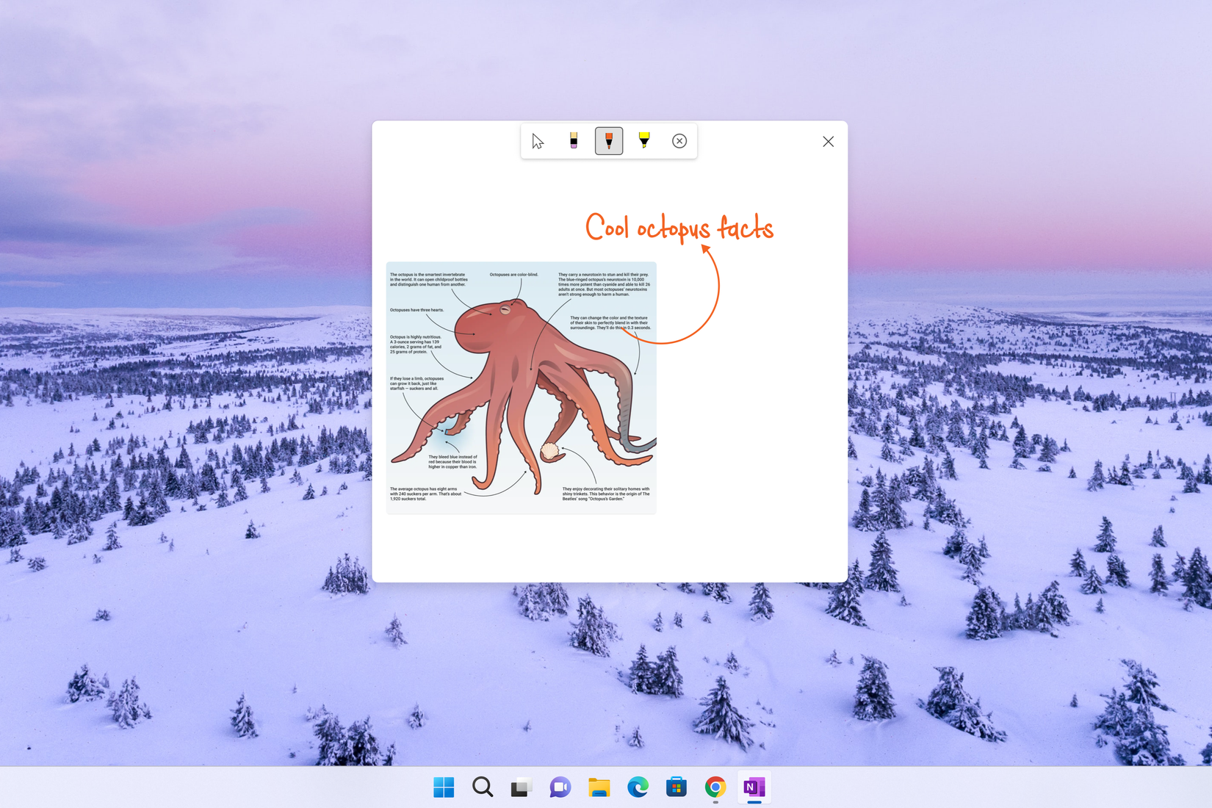Open the Microsoft Store
The image size is (1212, 808).
677,787
